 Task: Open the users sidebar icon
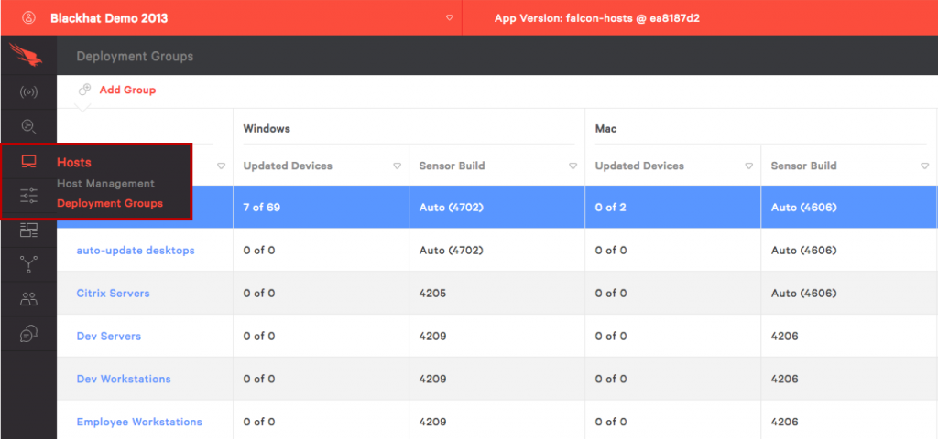coord(28,299)
